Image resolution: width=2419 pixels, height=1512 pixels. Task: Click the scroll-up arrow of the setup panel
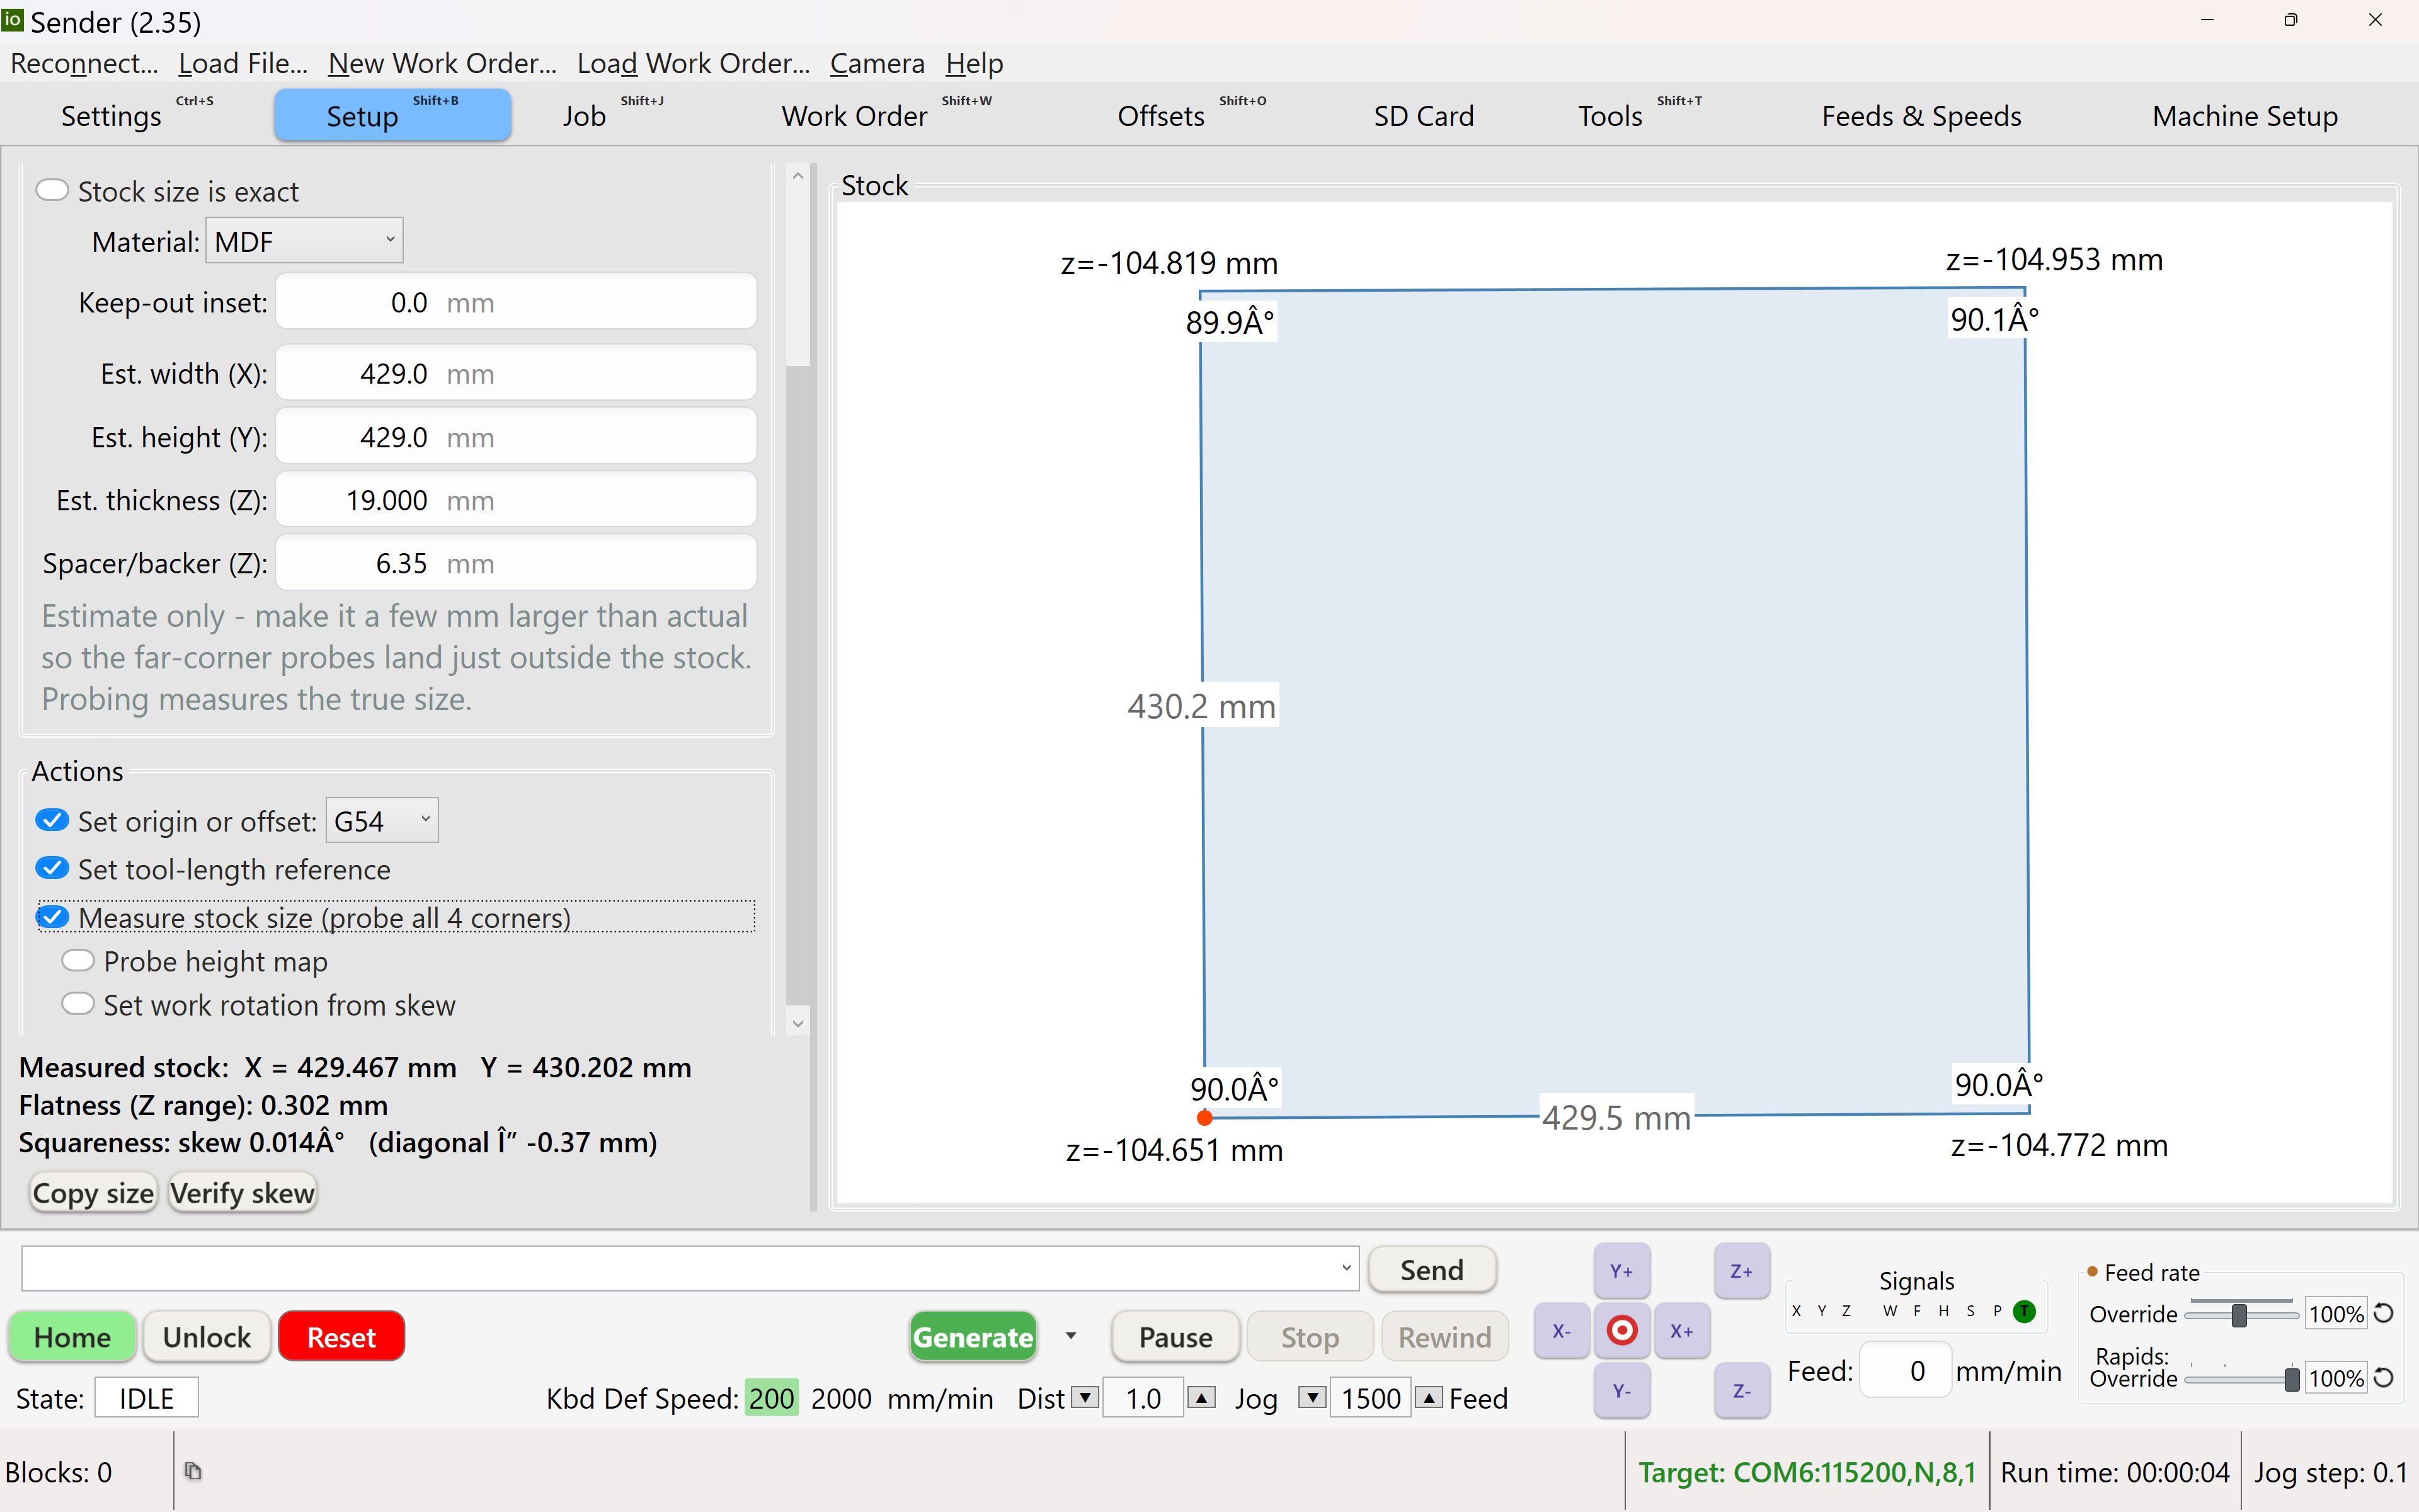click(798, 176)
